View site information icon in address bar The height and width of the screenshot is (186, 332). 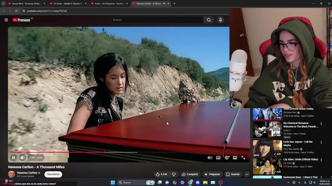pos(24,11)
